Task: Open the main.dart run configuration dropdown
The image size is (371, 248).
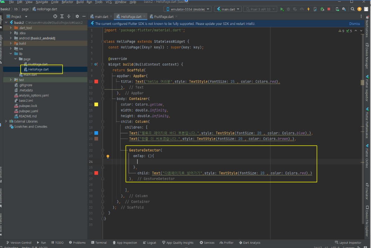Action: click(x=228, y=9)
